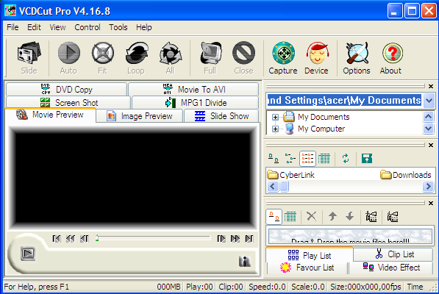
Task: Expand the My Computer tree node
Action: [x=275, y=129]
